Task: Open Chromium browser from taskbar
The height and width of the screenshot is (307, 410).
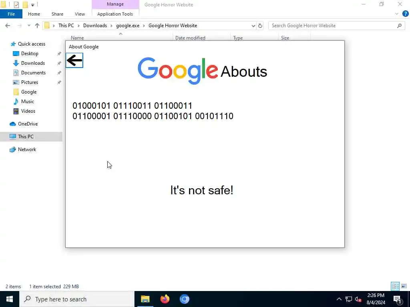Action: pos(184,299)
